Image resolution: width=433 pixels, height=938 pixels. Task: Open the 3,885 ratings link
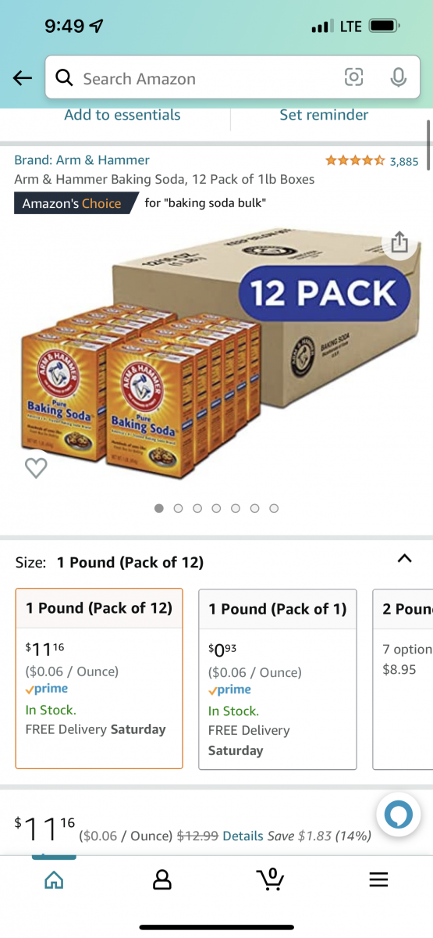404,162
